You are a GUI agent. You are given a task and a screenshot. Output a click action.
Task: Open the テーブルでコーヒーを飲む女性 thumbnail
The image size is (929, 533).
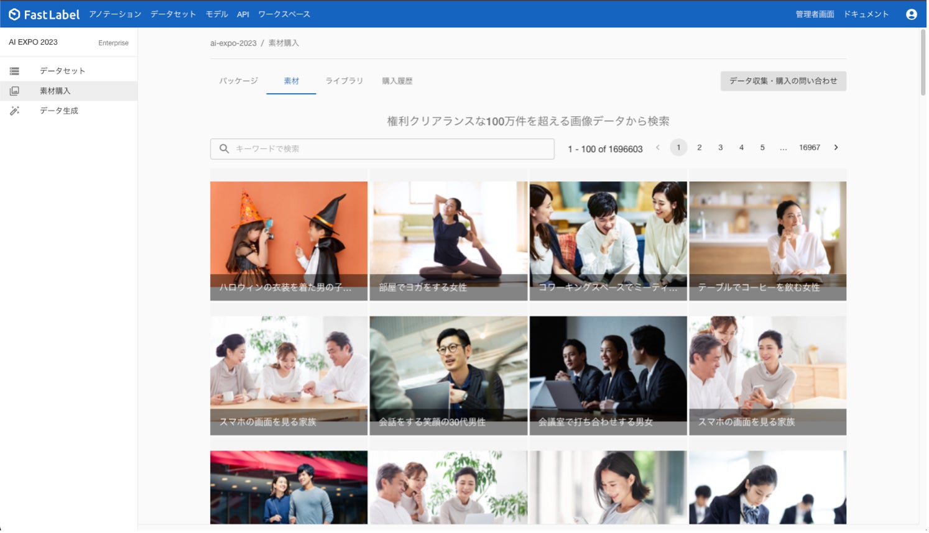769,242
